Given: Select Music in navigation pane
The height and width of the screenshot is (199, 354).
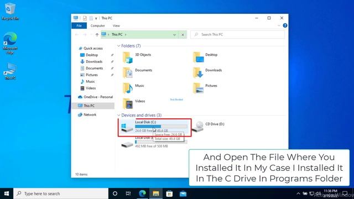Looking at the screenshot, I should click(x=90, y=81).
